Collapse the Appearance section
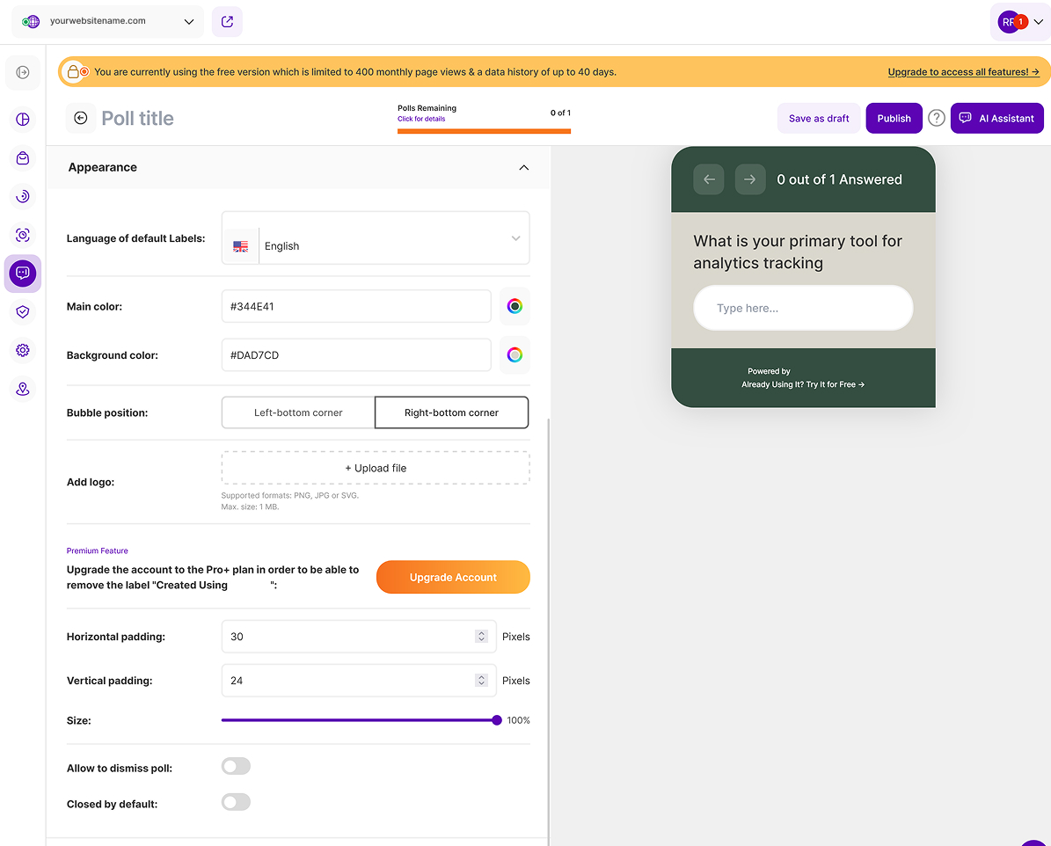Viewport: 1051px width, 846px height. pos(524,168)
